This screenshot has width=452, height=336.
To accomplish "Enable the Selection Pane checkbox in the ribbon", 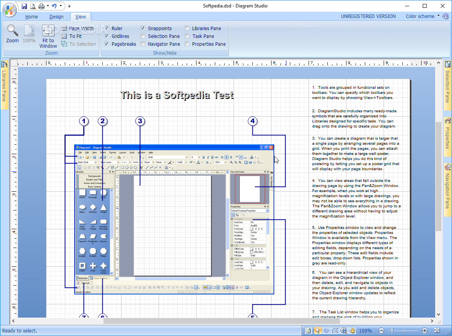I will pyautogui.click(x=143, y=36).
